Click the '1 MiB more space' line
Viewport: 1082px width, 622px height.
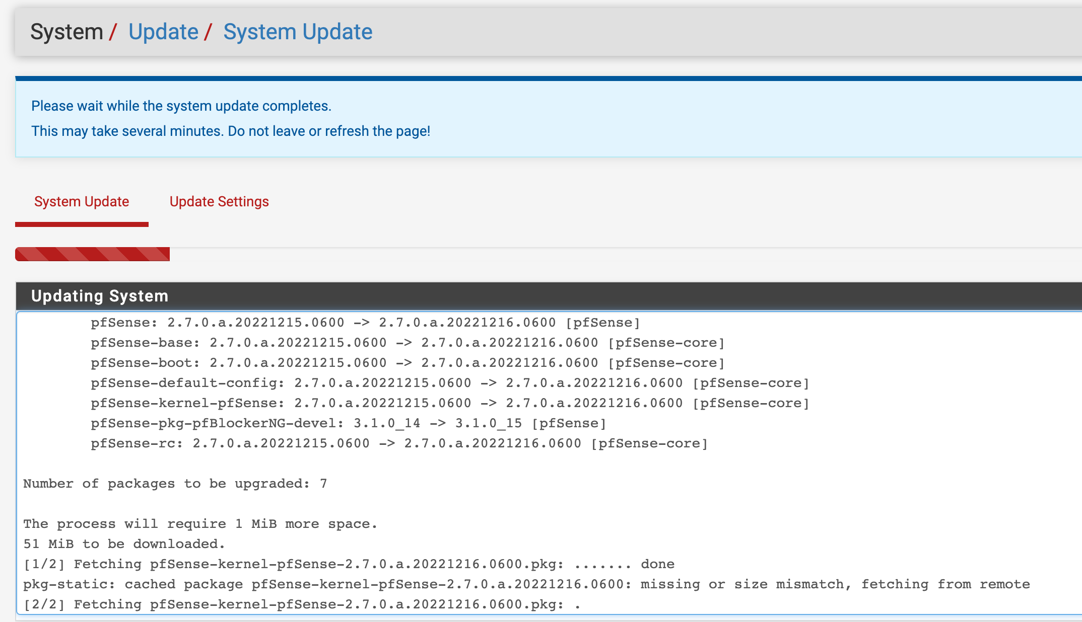coord(200,524)
